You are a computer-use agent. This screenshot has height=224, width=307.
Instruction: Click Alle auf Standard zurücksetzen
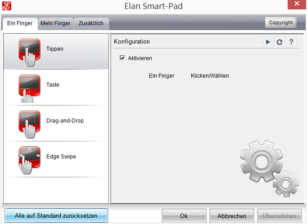tap(56, 215)
